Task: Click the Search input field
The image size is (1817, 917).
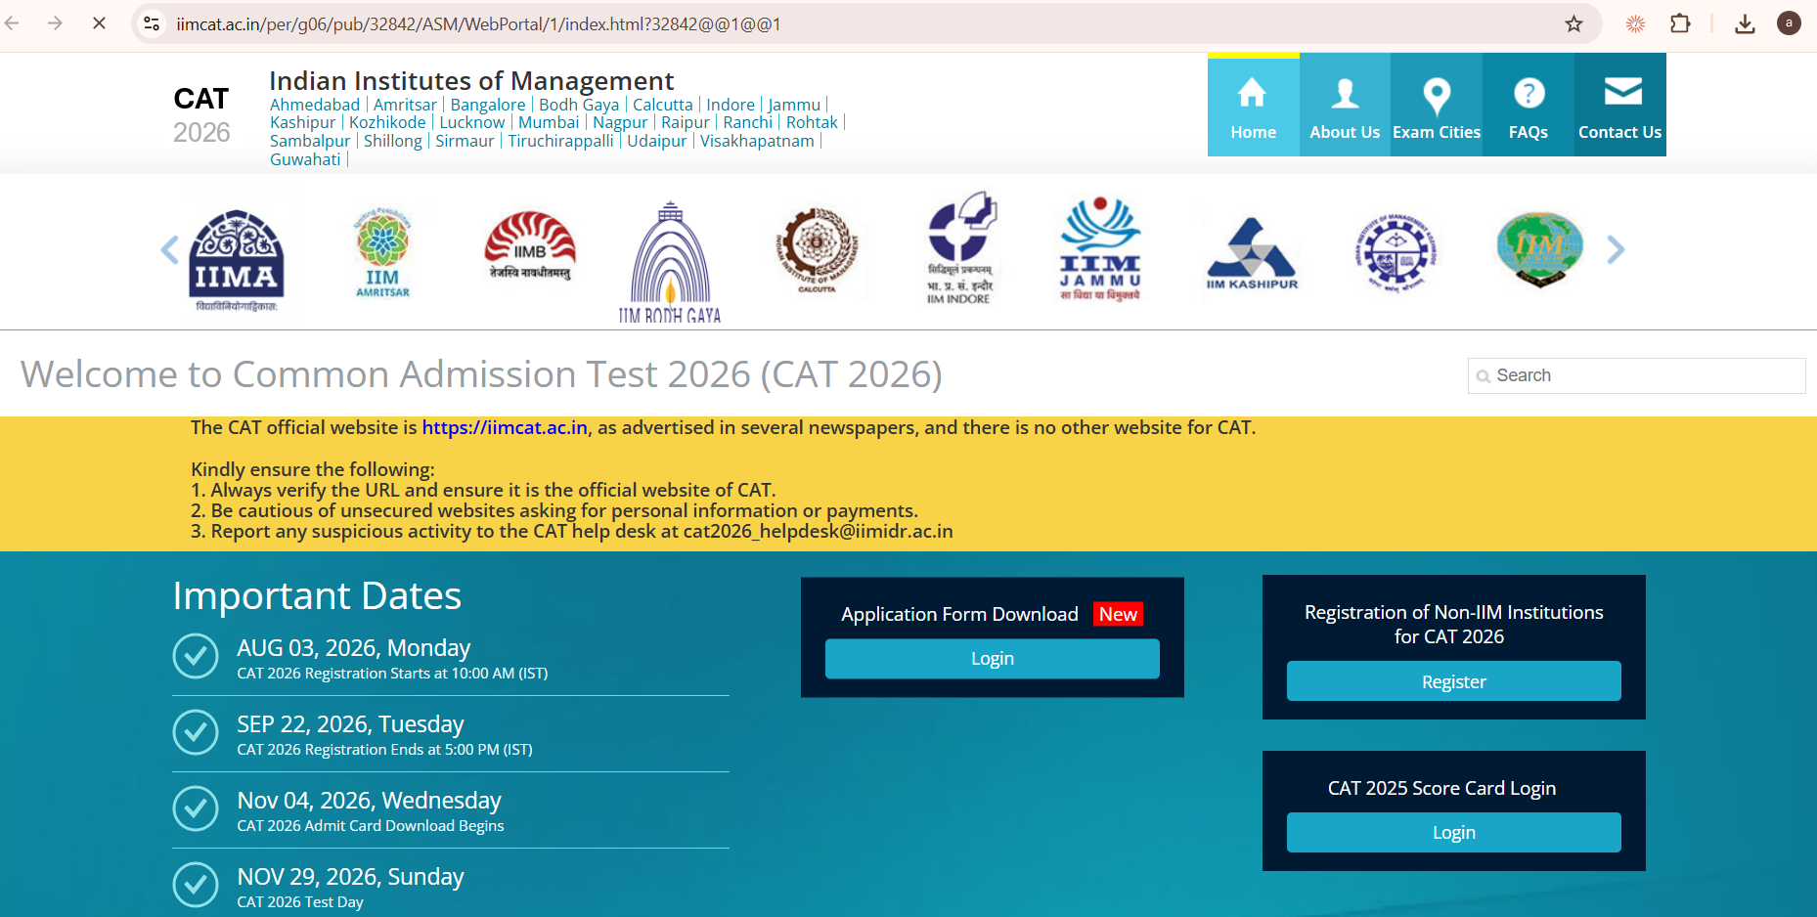Action: click(1636, 375)
